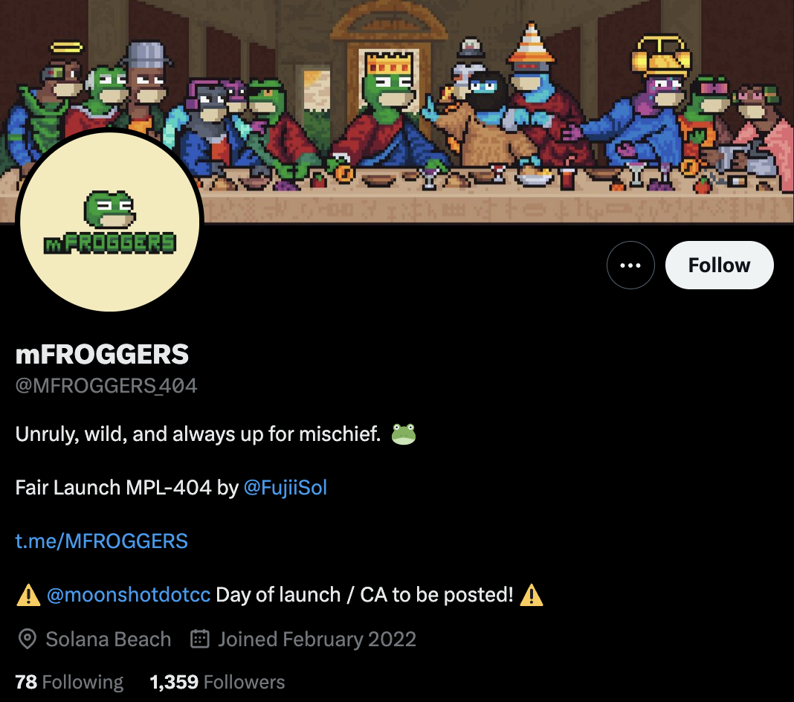The width and height of the screenshot is (794, 702).
Task: Open the mFROGGERS profile picture
Action: pos(109,222)
